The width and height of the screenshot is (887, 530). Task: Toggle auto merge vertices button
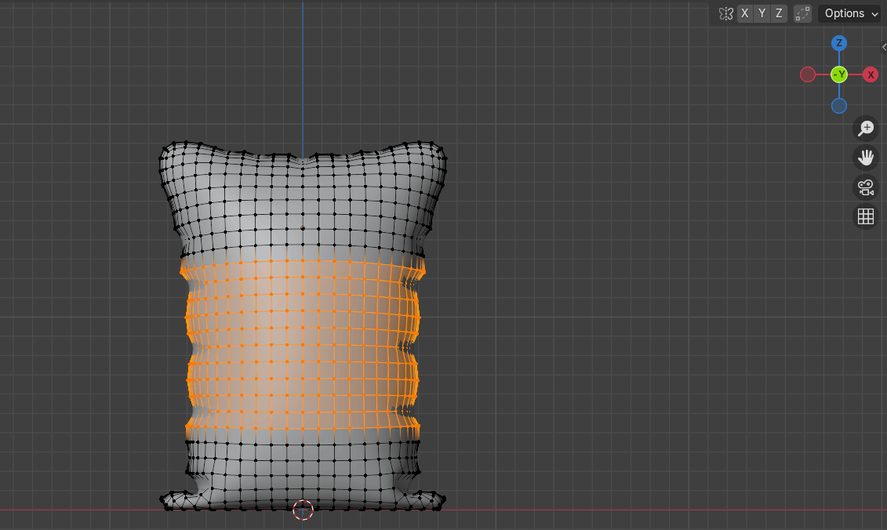(802, 13)
